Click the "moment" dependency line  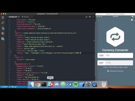25,75
